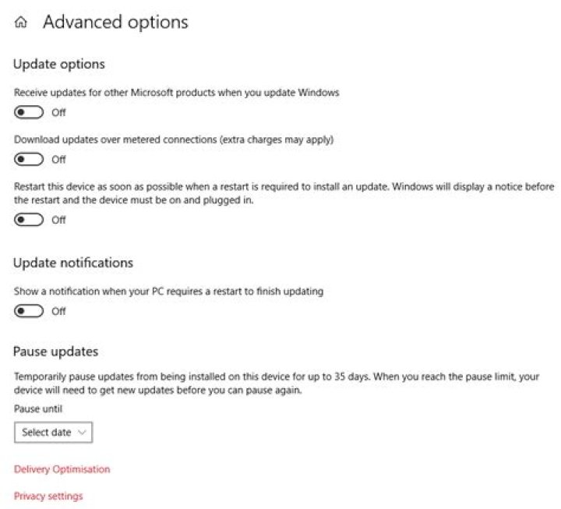The height and width of the screenshot is (509, 561).
Task: Click the chevron arrow in Select date box
Action: point(83,433)
